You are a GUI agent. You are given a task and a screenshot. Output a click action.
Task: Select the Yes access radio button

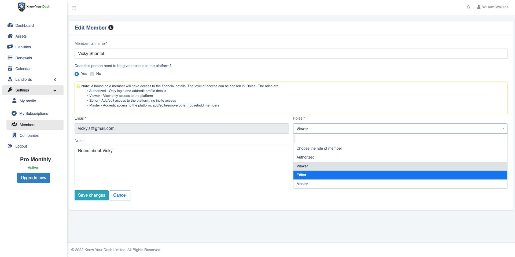tap(77, 74)
